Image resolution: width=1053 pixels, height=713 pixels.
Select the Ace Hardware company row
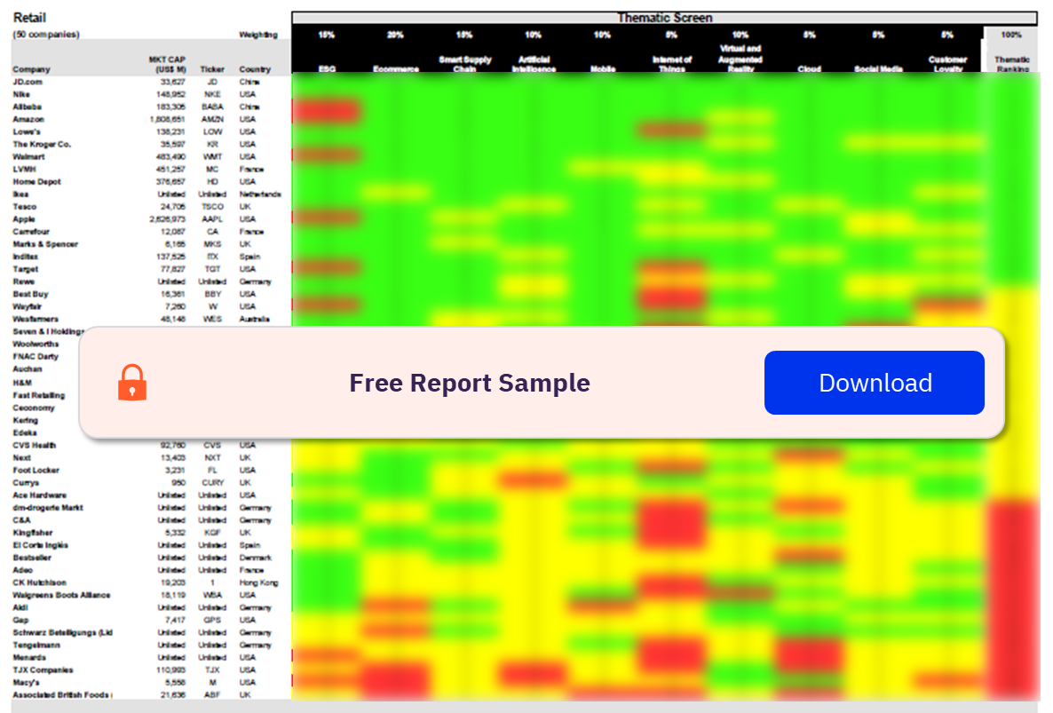pyautogui.click(x=151, y=495)
